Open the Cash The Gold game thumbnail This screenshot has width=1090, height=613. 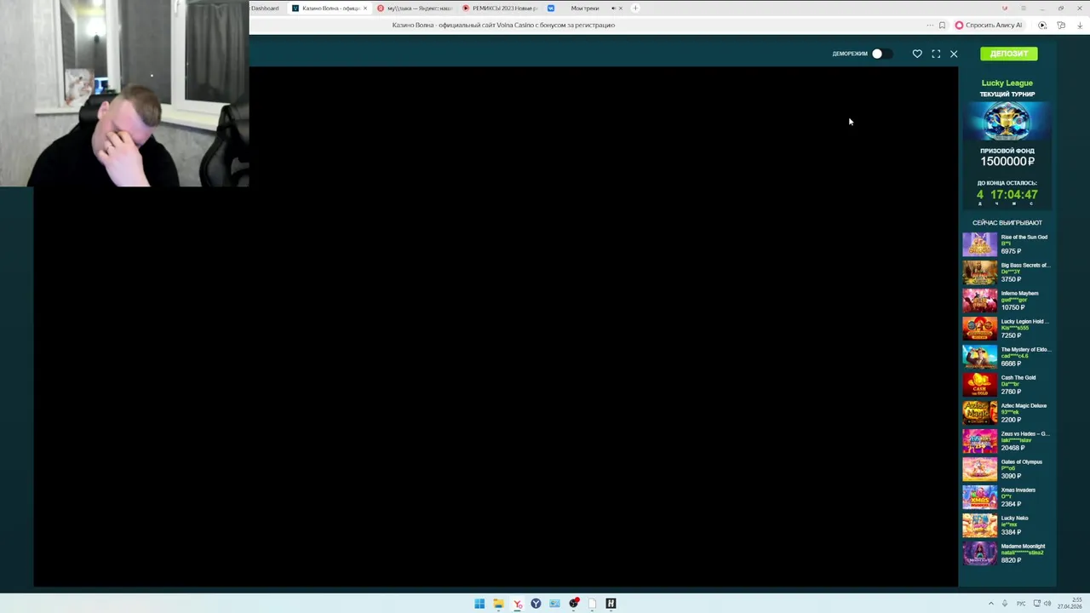(x=979, y=385)
